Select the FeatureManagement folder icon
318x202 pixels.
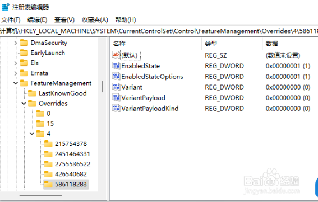click(x=24, y=83)
